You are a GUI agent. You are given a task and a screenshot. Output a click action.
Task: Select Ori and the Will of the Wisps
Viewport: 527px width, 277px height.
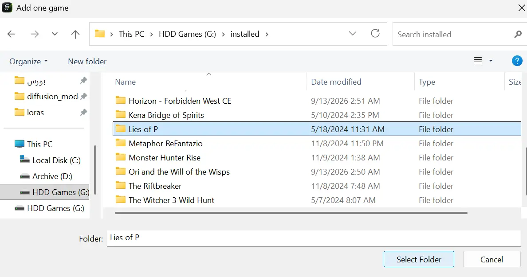point(317,172)
